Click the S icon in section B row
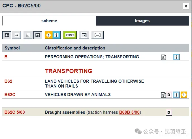 coord(163,57)
